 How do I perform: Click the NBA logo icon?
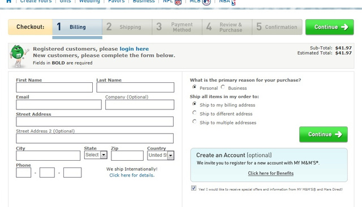click(x=234, y=2)
